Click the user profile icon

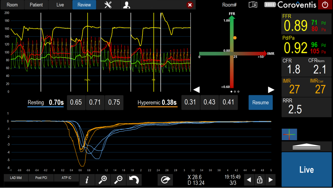(x=126, y=5)
